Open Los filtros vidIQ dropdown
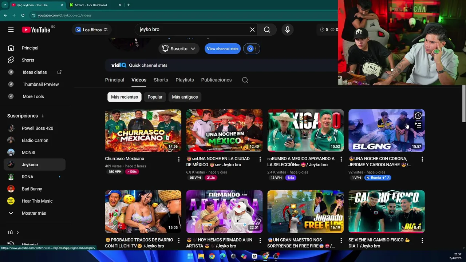The width and height of the screenshot is (466, 262). (x=91, y=29)
